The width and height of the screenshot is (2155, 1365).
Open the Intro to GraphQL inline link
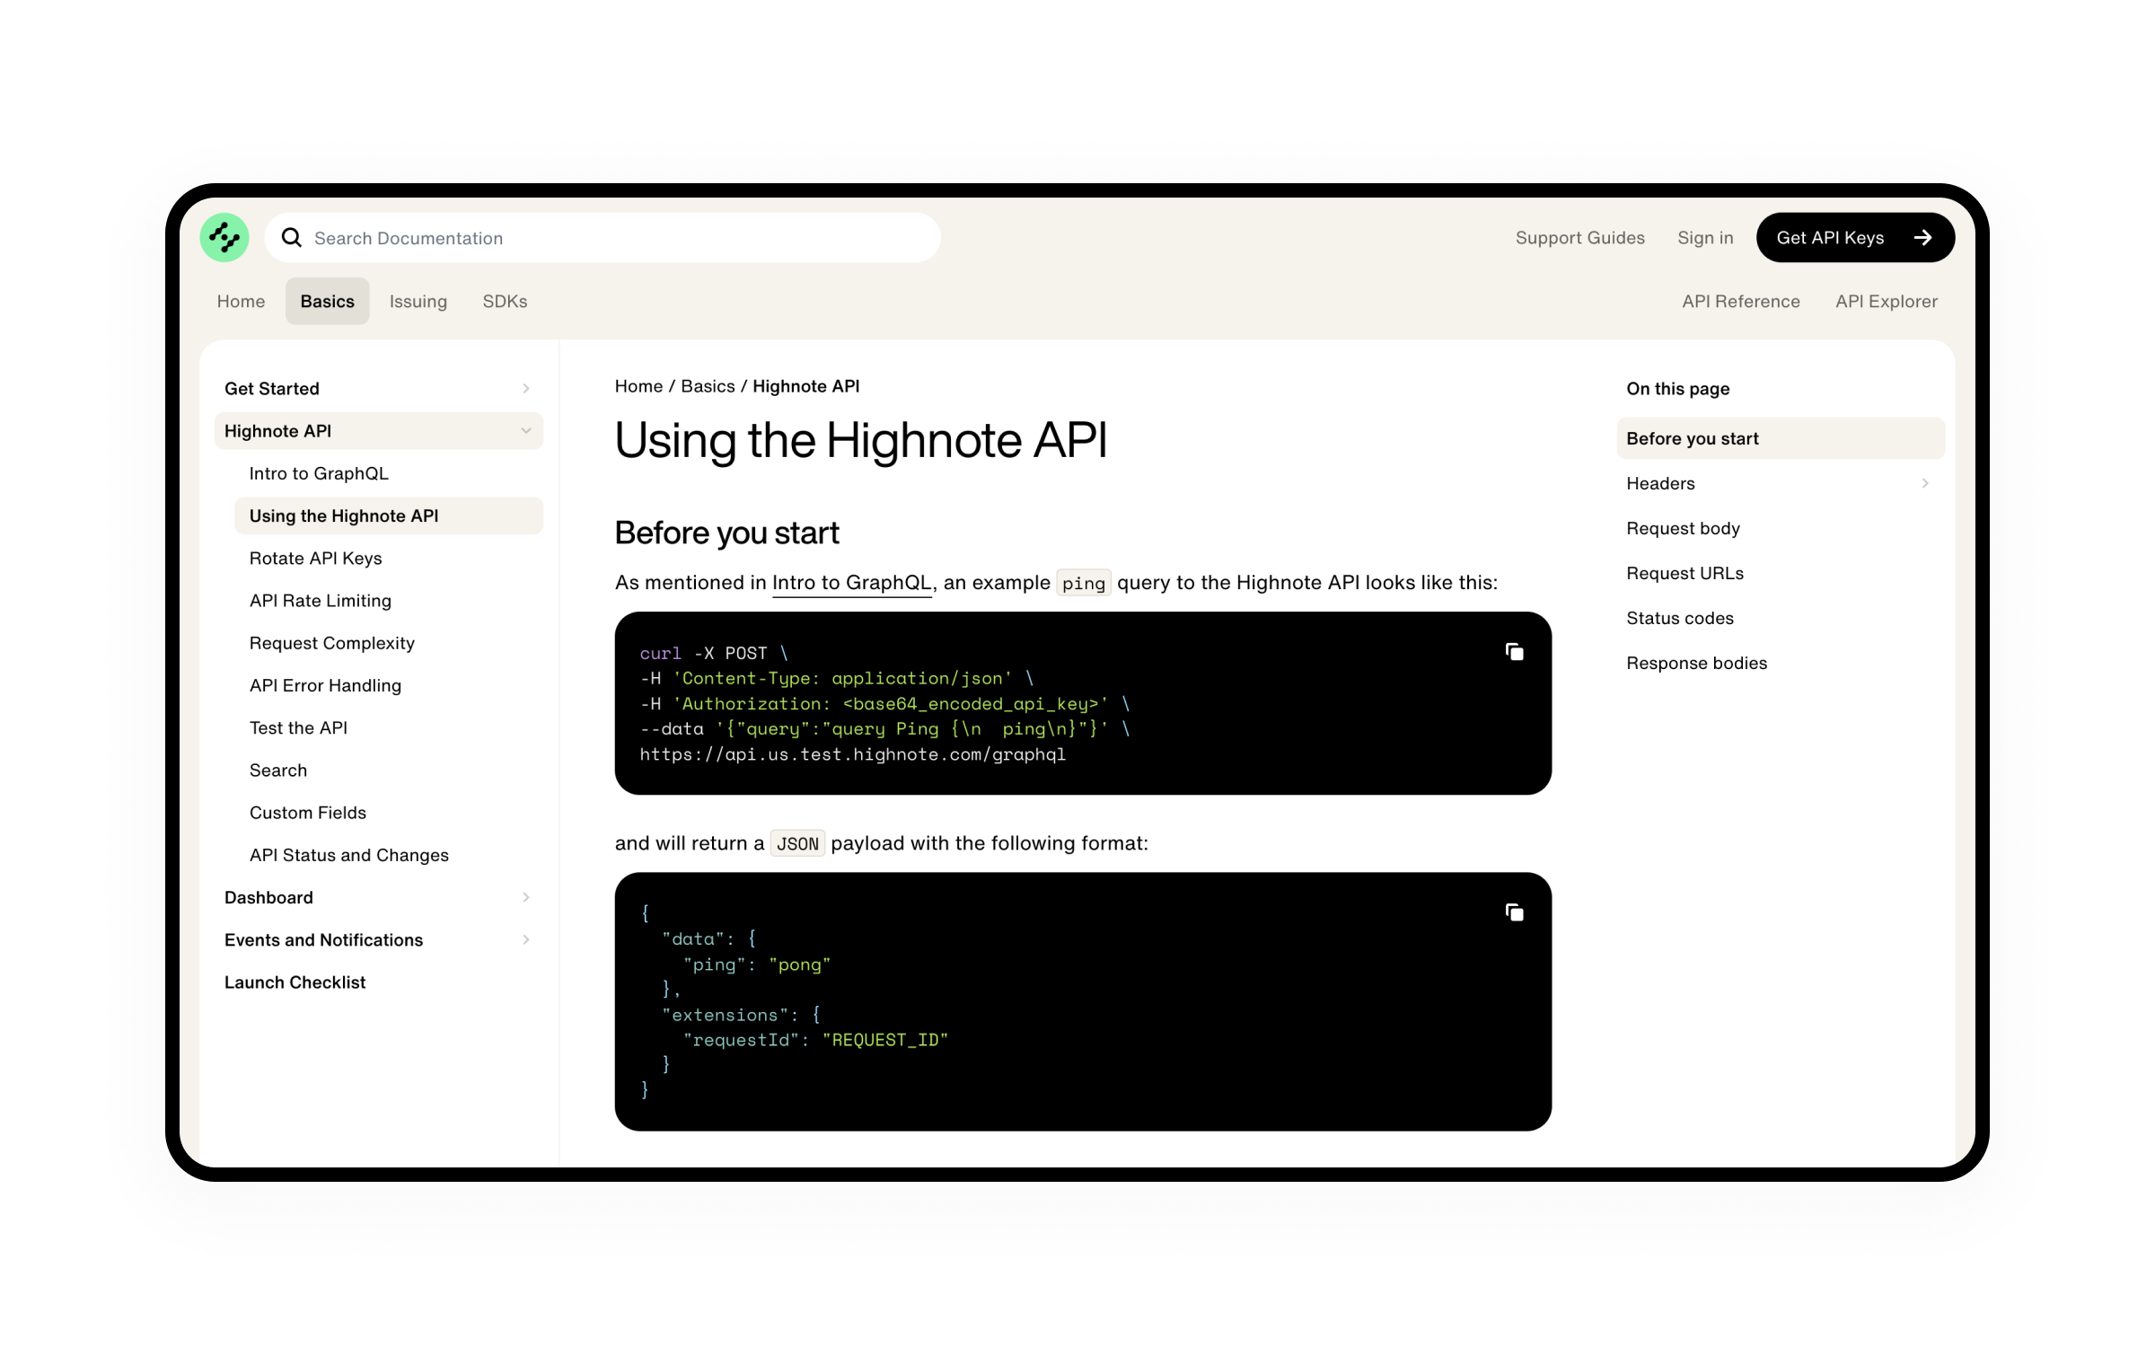coord(850,583)
